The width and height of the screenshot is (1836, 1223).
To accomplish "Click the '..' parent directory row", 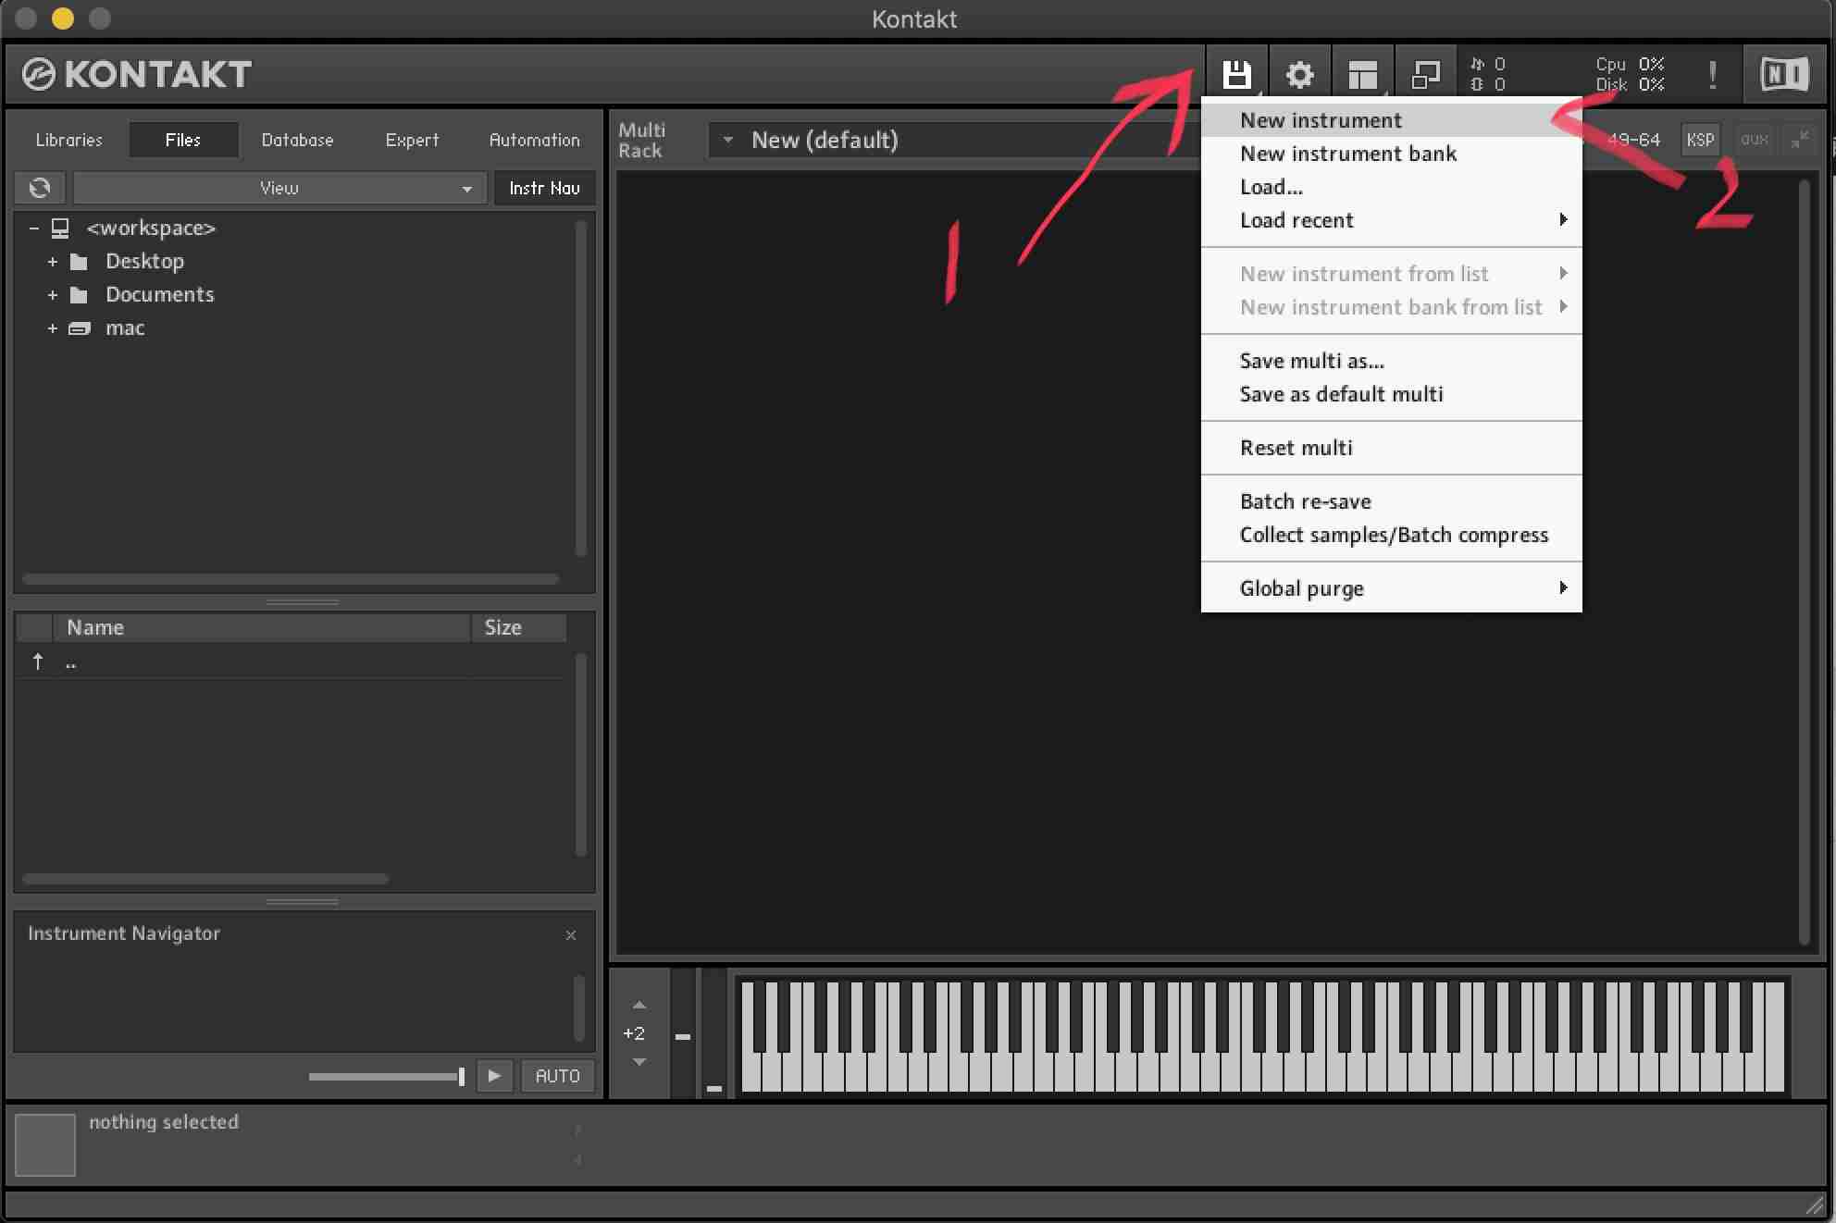I will coord(289,662).
